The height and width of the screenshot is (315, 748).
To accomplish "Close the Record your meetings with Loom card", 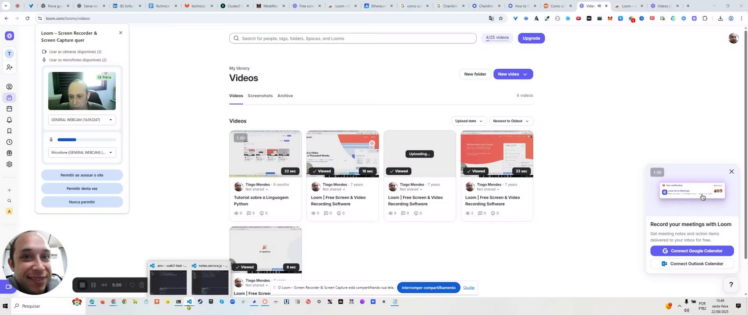I will [x=731, y=172].
